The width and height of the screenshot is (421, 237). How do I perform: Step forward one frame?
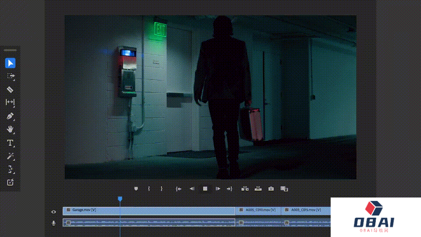pyautogui.click(x=218, y=189)
